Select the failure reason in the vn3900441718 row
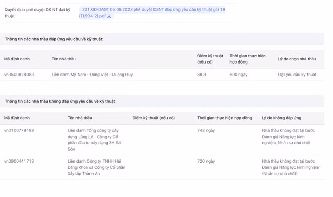The image size is (333, 197). coord(290,167)
